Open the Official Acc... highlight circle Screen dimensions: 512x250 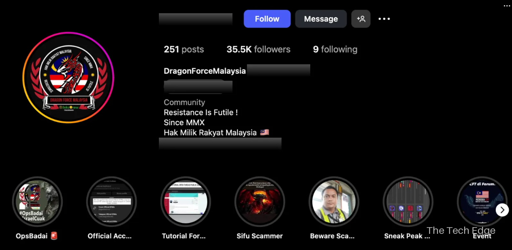tap(111, 202)
